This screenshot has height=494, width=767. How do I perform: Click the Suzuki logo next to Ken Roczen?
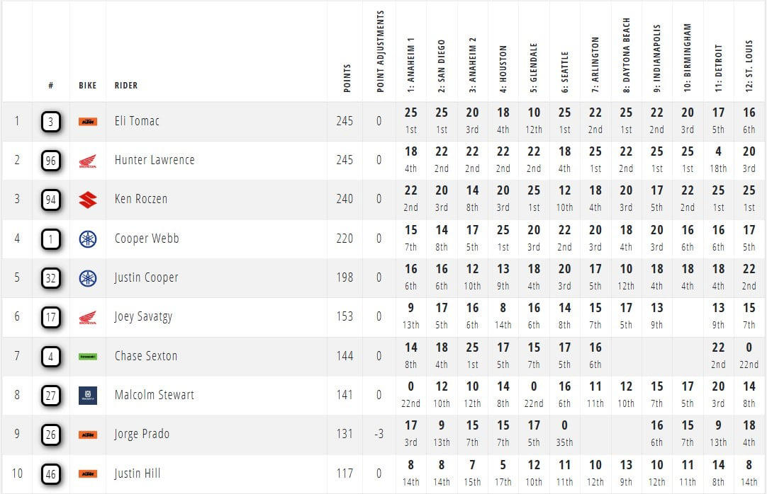coord(88,200)
